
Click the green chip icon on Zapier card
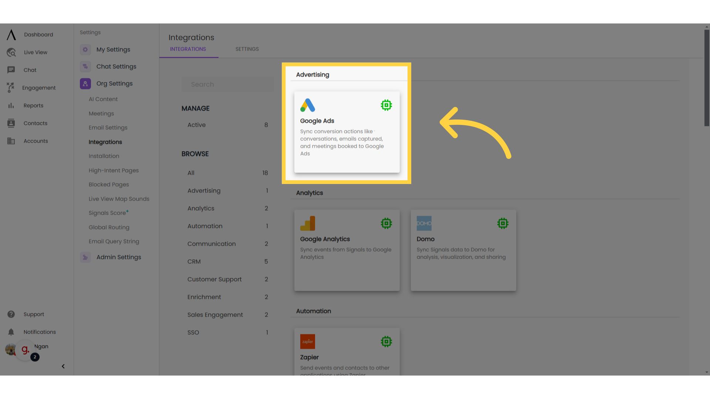point(386,342)
